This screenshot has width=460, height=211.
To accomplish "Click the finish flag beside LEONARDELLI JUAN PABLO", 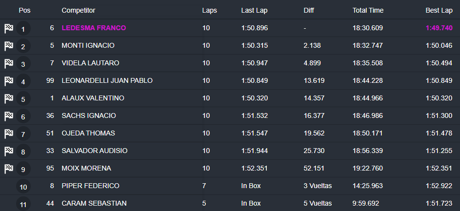I will [9, 81].
